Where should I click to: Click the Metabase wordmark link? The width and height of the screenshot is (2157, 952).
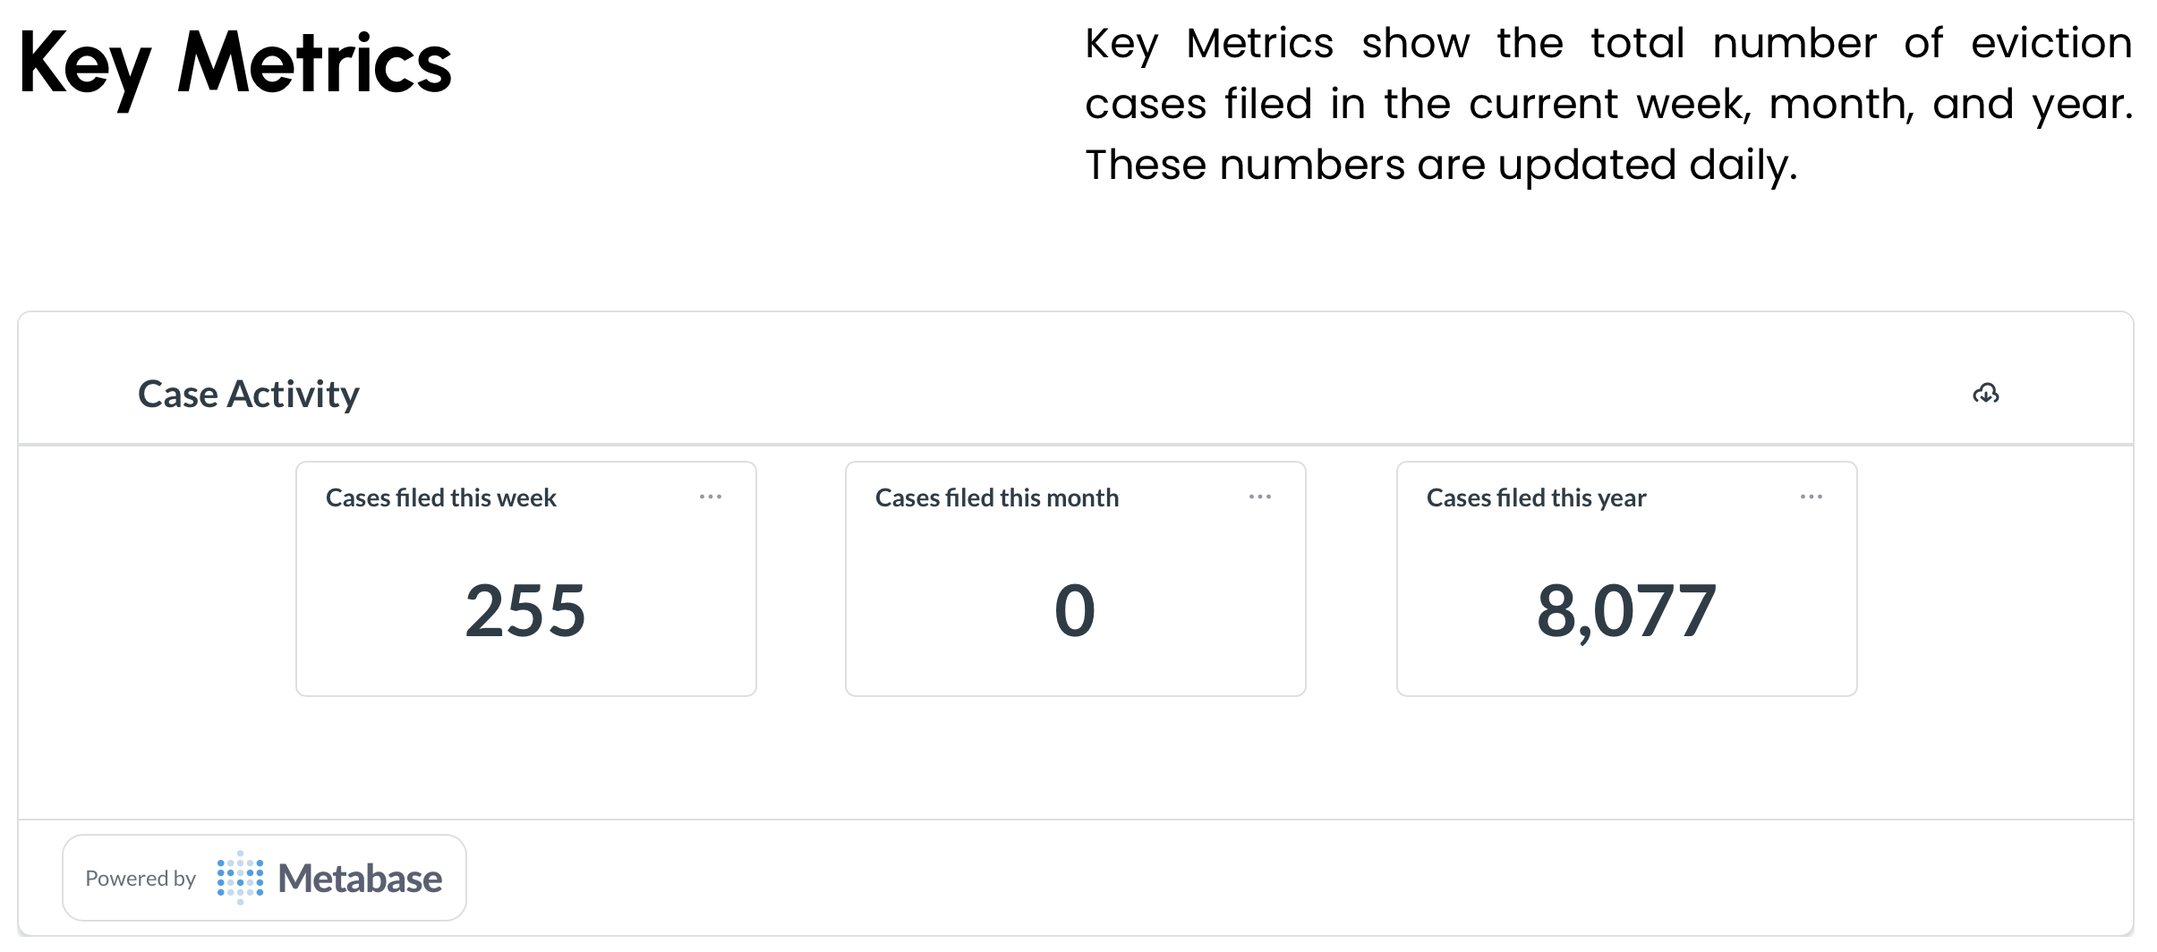pos(360,878)
